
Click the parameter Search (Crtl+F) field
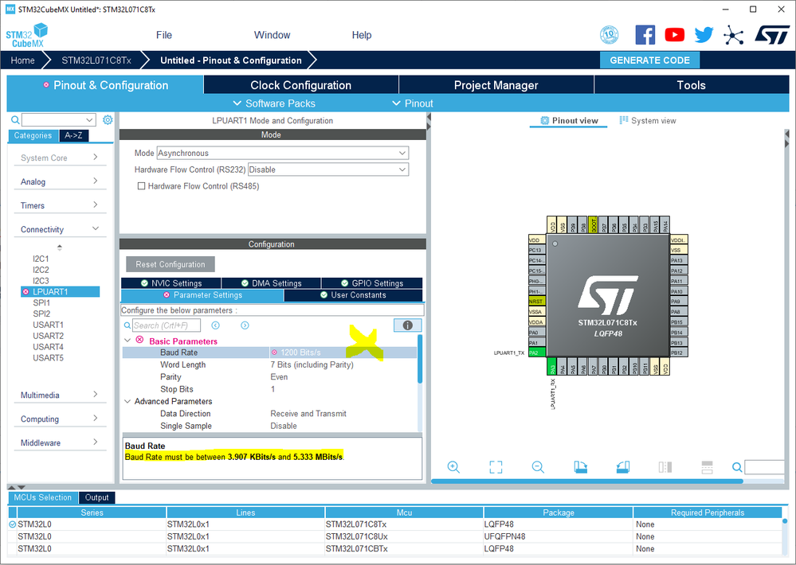pos(167,325)
